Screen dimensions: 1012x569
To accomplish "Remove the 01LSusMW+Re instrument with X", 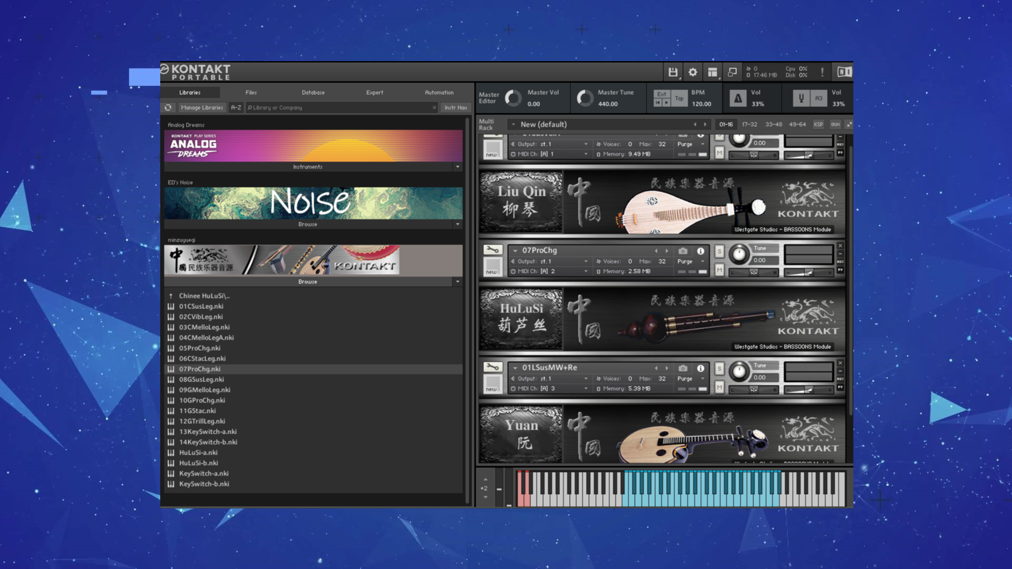I will 840,363.
